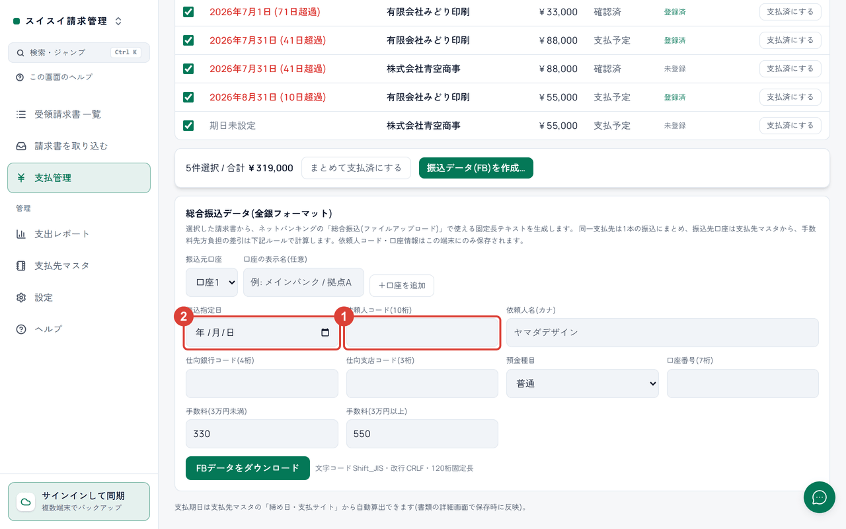
Task: Click the gear icon beside 設定
Action: coord(21,298)
